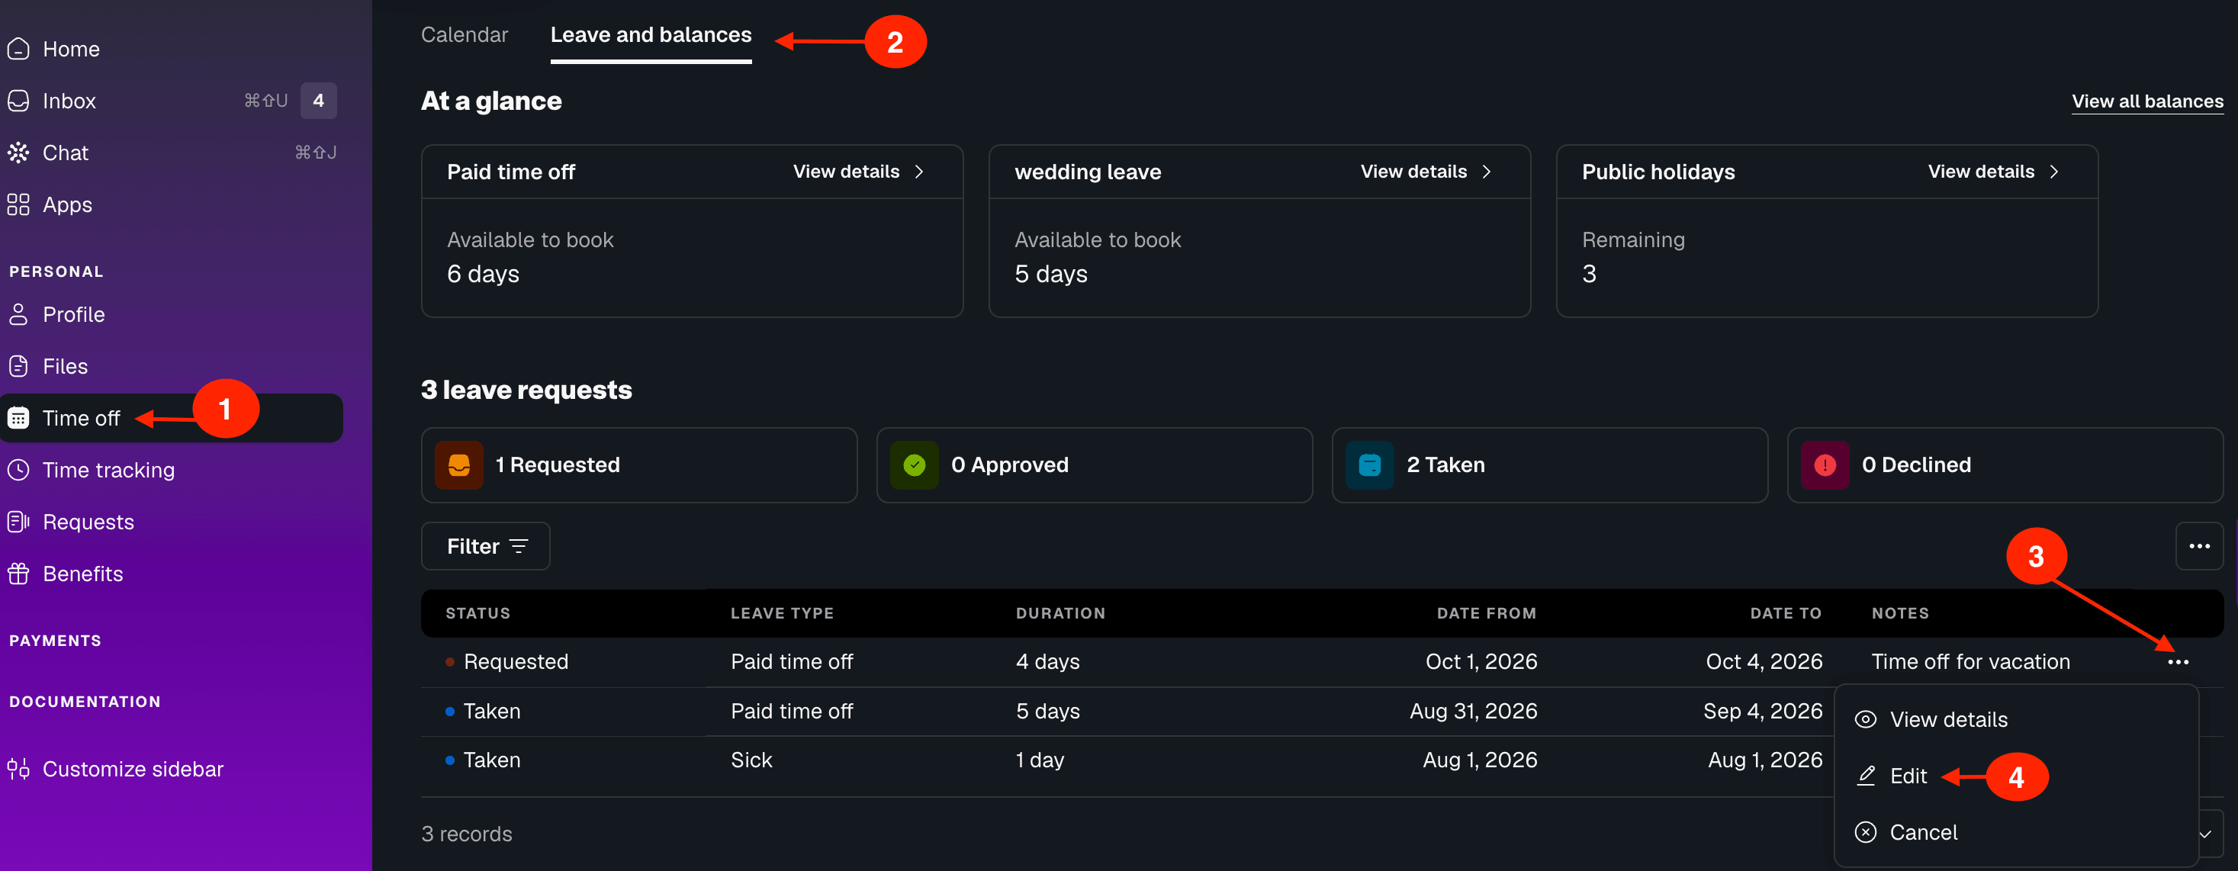
Task: Click the Time off for vacation note
Action: [x=1970, y=662]
